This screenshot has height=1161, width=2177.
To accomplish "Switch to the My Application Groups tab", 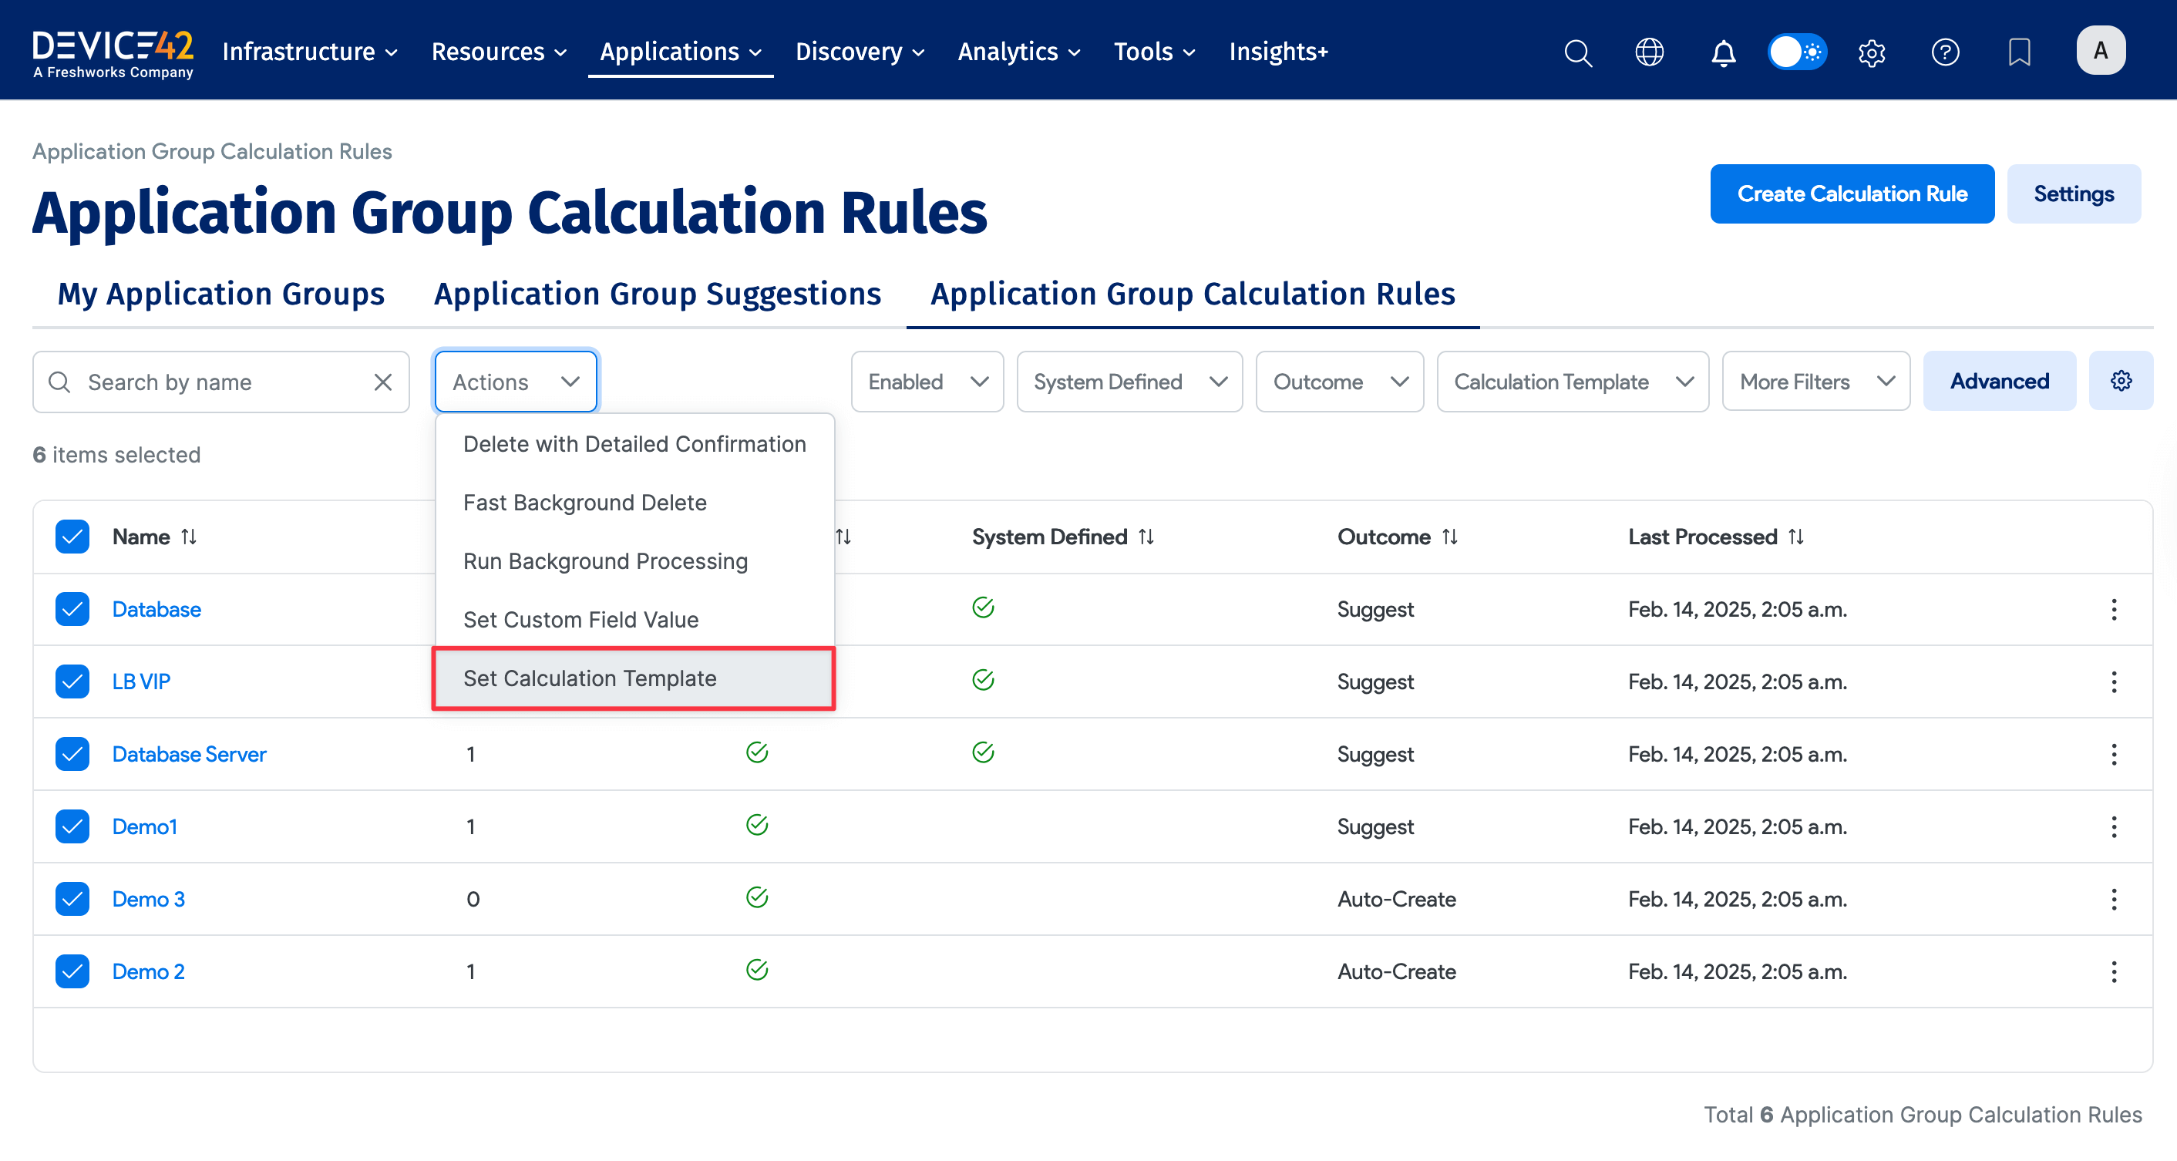I will click(x=220, y=293).
